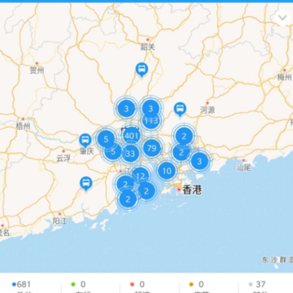
Task: Open the easternmost 3 cluster toward 汕尾
Action: [x=199, y=161]
